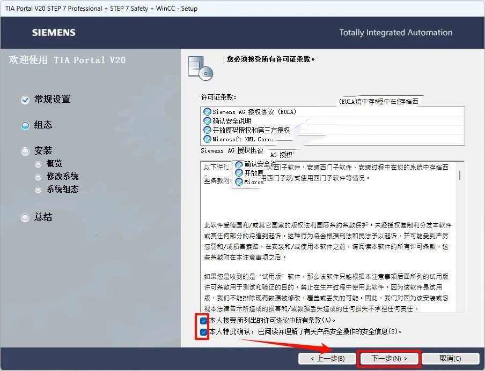Toggle the 本人接受所列出的许可协议中所有条款 checkbox
This screenshot has width=485, height=371.
[203, 321]
